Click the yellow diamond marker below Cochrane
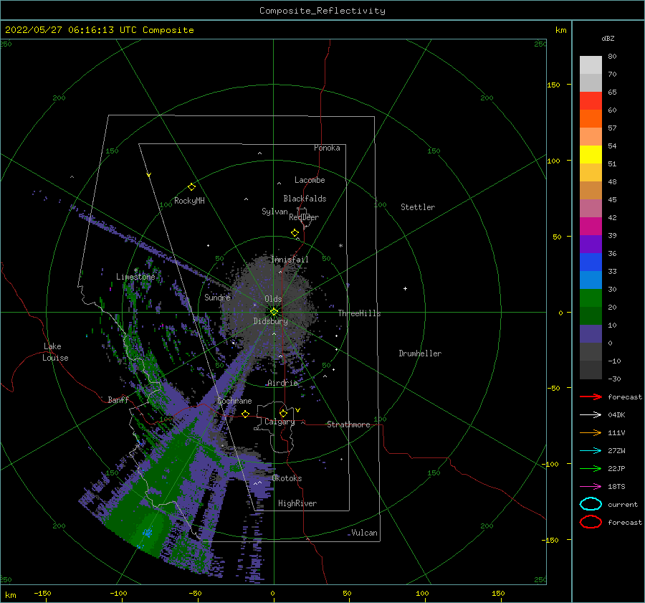Image resolution: width=645 pixels, height=603 pixels. (246, 414)
